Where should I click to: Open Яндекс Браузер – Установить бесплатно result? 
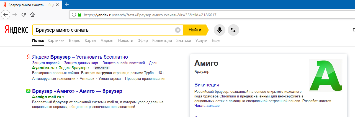[80, 57]
